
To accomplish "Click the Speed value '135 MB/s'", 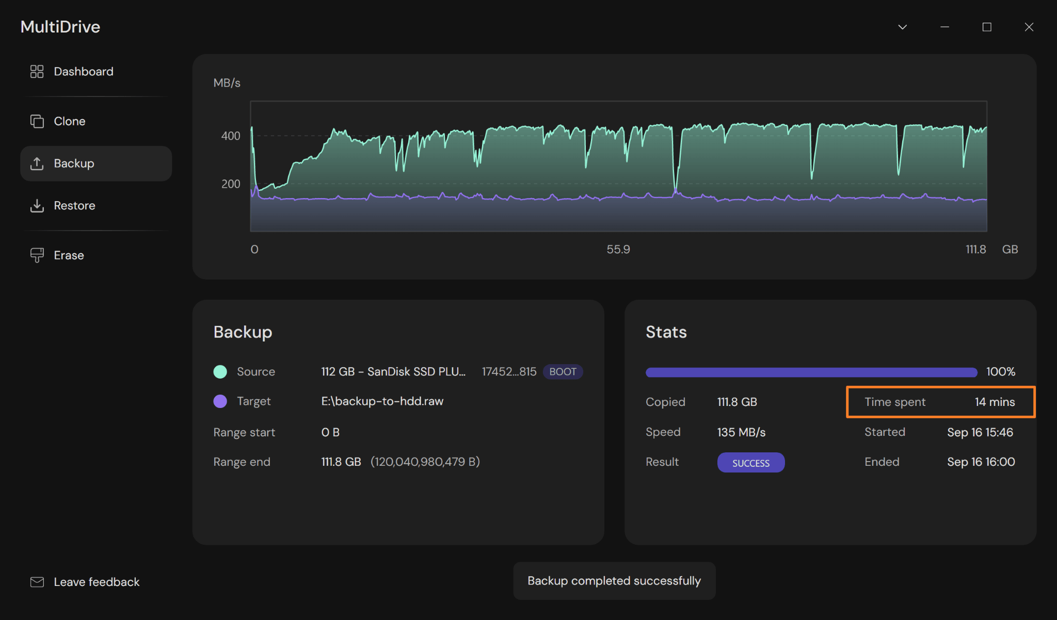I will point(741,432).
